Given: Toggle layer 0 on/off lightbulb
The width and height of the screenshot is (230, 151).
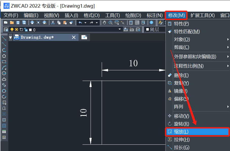Looking at the screenshot, I should pos(12,30).
